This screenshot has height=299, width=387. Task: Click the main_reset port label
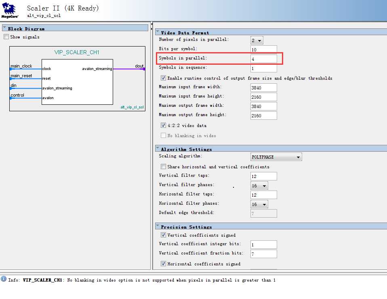click(x=21, y=76)
